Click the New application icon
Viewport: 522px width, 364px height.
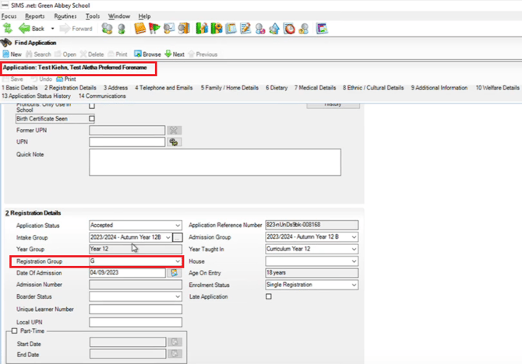(x=12, y=54)
